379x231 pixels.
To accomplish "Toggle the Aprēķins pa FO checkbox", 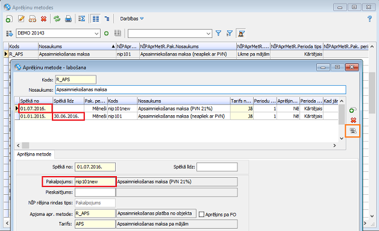I will [201, 214].
